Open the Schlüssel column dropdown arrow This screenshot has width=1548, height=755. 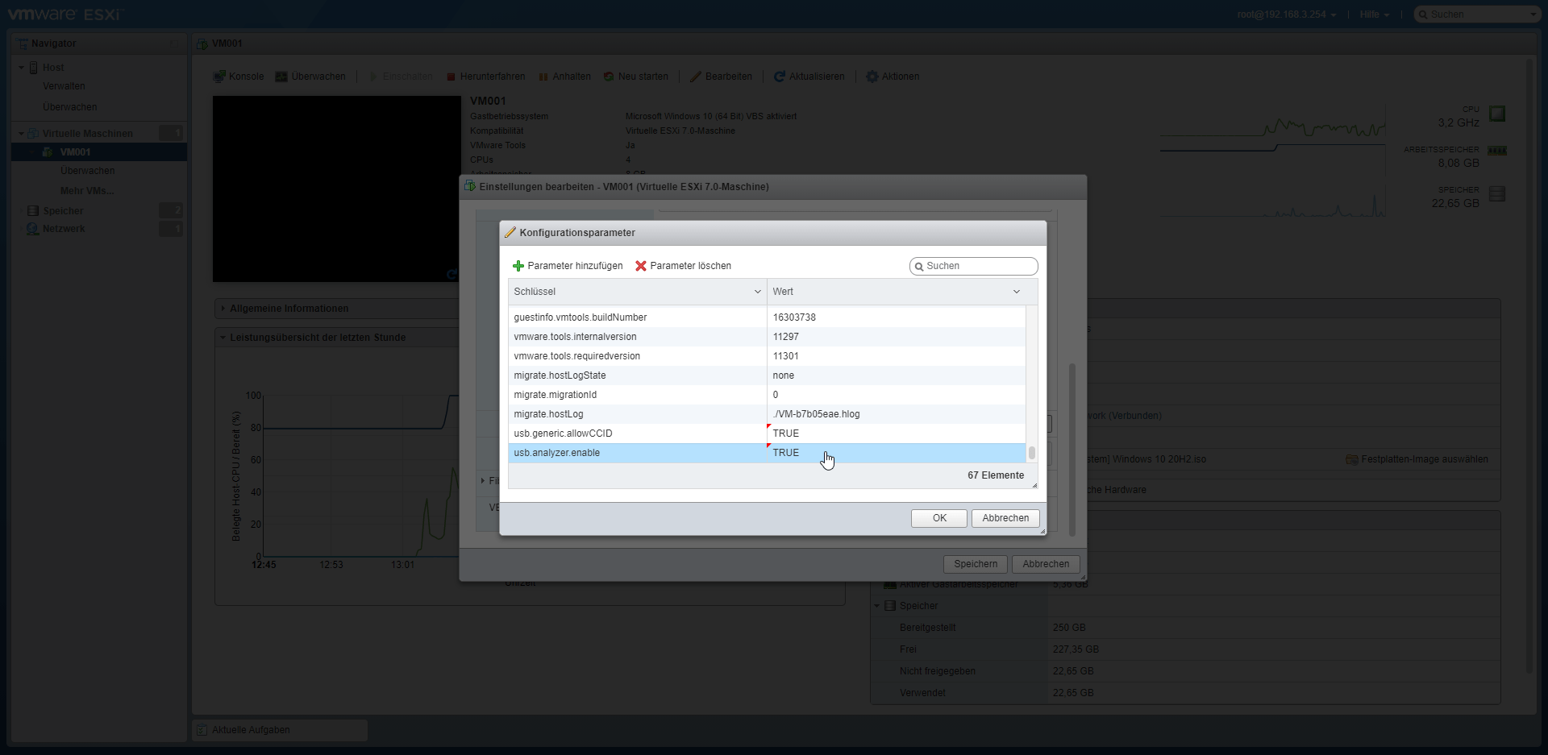[x=757, y=292]
